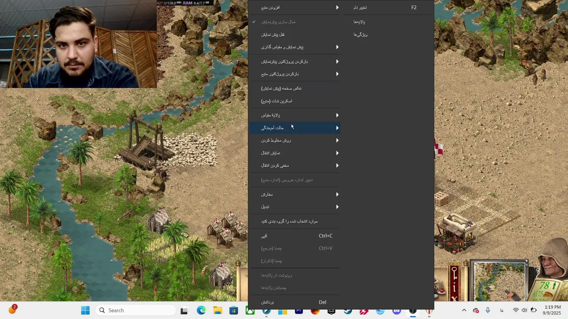Image resolution: width=568 pixels, height=319 pixels.
Task: Expand نمایش انتقال submenu
Action: click(295, 153)
